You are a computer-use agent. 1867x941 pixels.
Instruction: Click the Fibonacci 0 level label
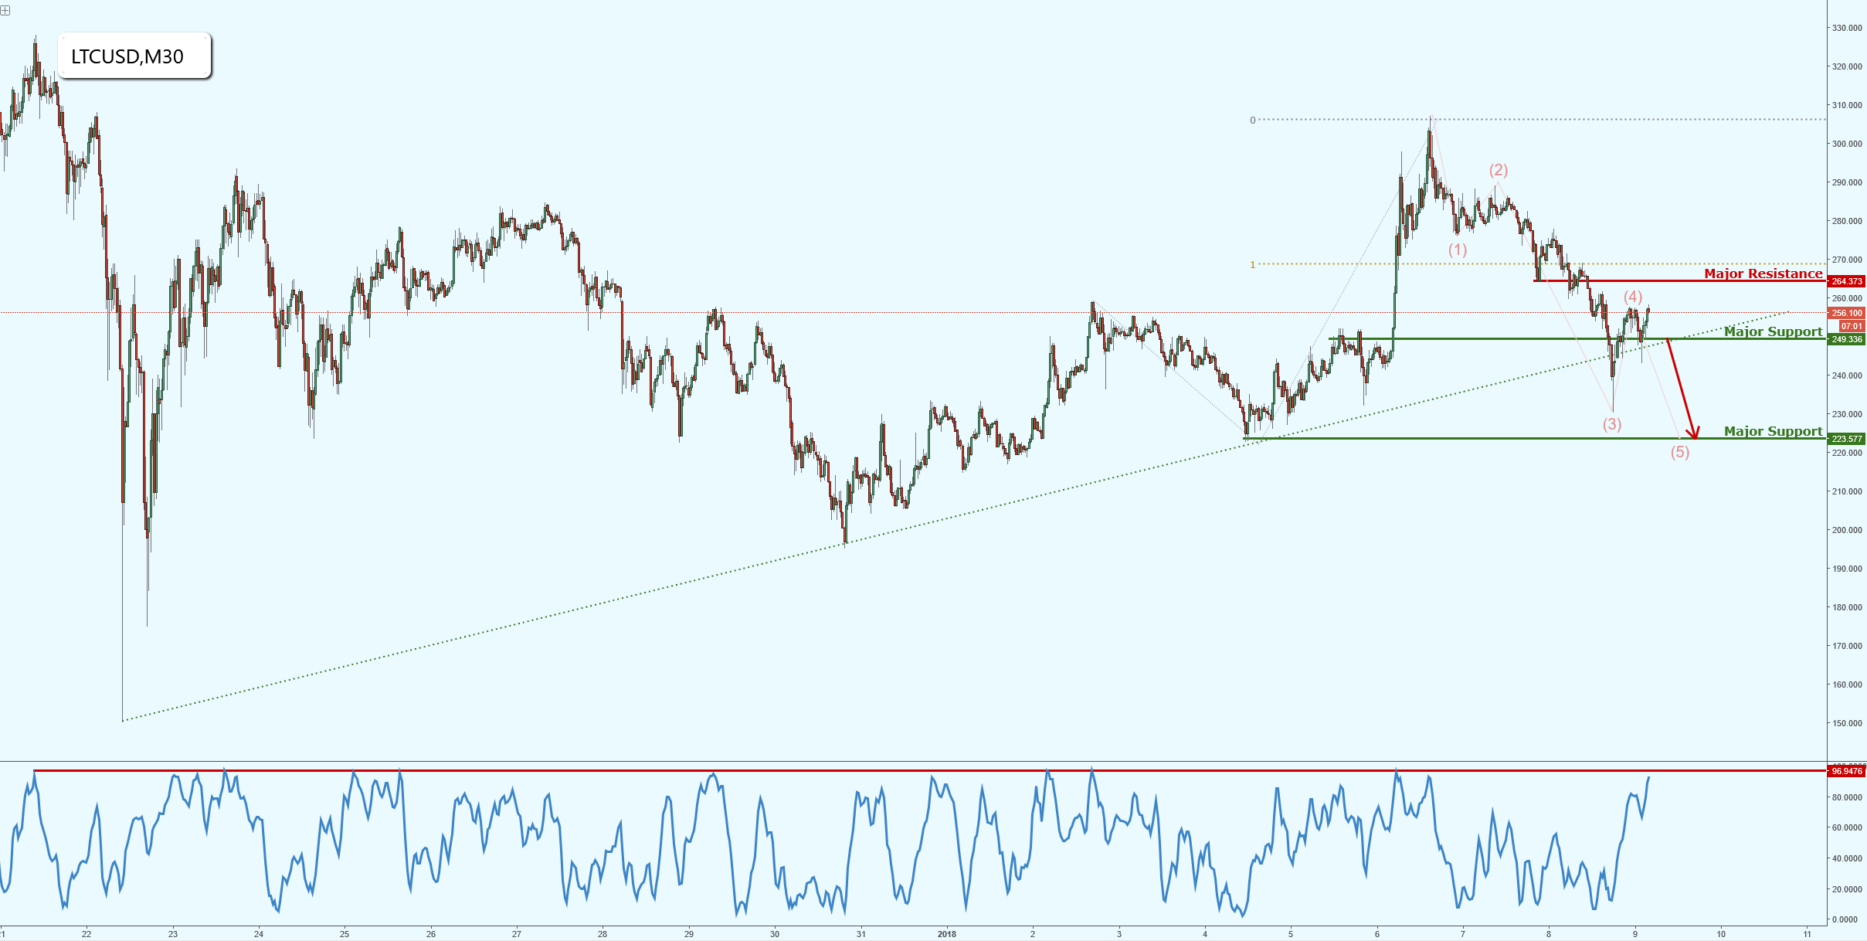(x=1253, y=121)
